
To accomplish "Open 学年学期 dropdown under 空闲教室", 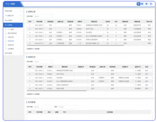I will pyautogui.click(x=43, y=107).
